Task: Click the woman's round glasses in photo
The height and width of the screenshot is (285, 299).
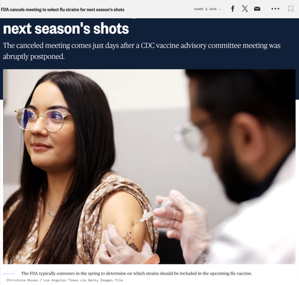Action: click(43, 119)
